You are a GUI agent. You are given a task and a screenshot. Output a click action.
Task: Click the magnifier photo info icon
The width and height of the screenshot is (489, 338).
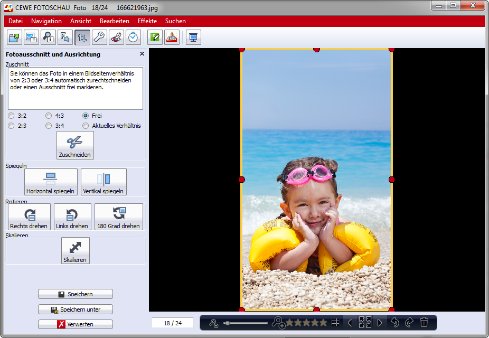tap(49, 37)
